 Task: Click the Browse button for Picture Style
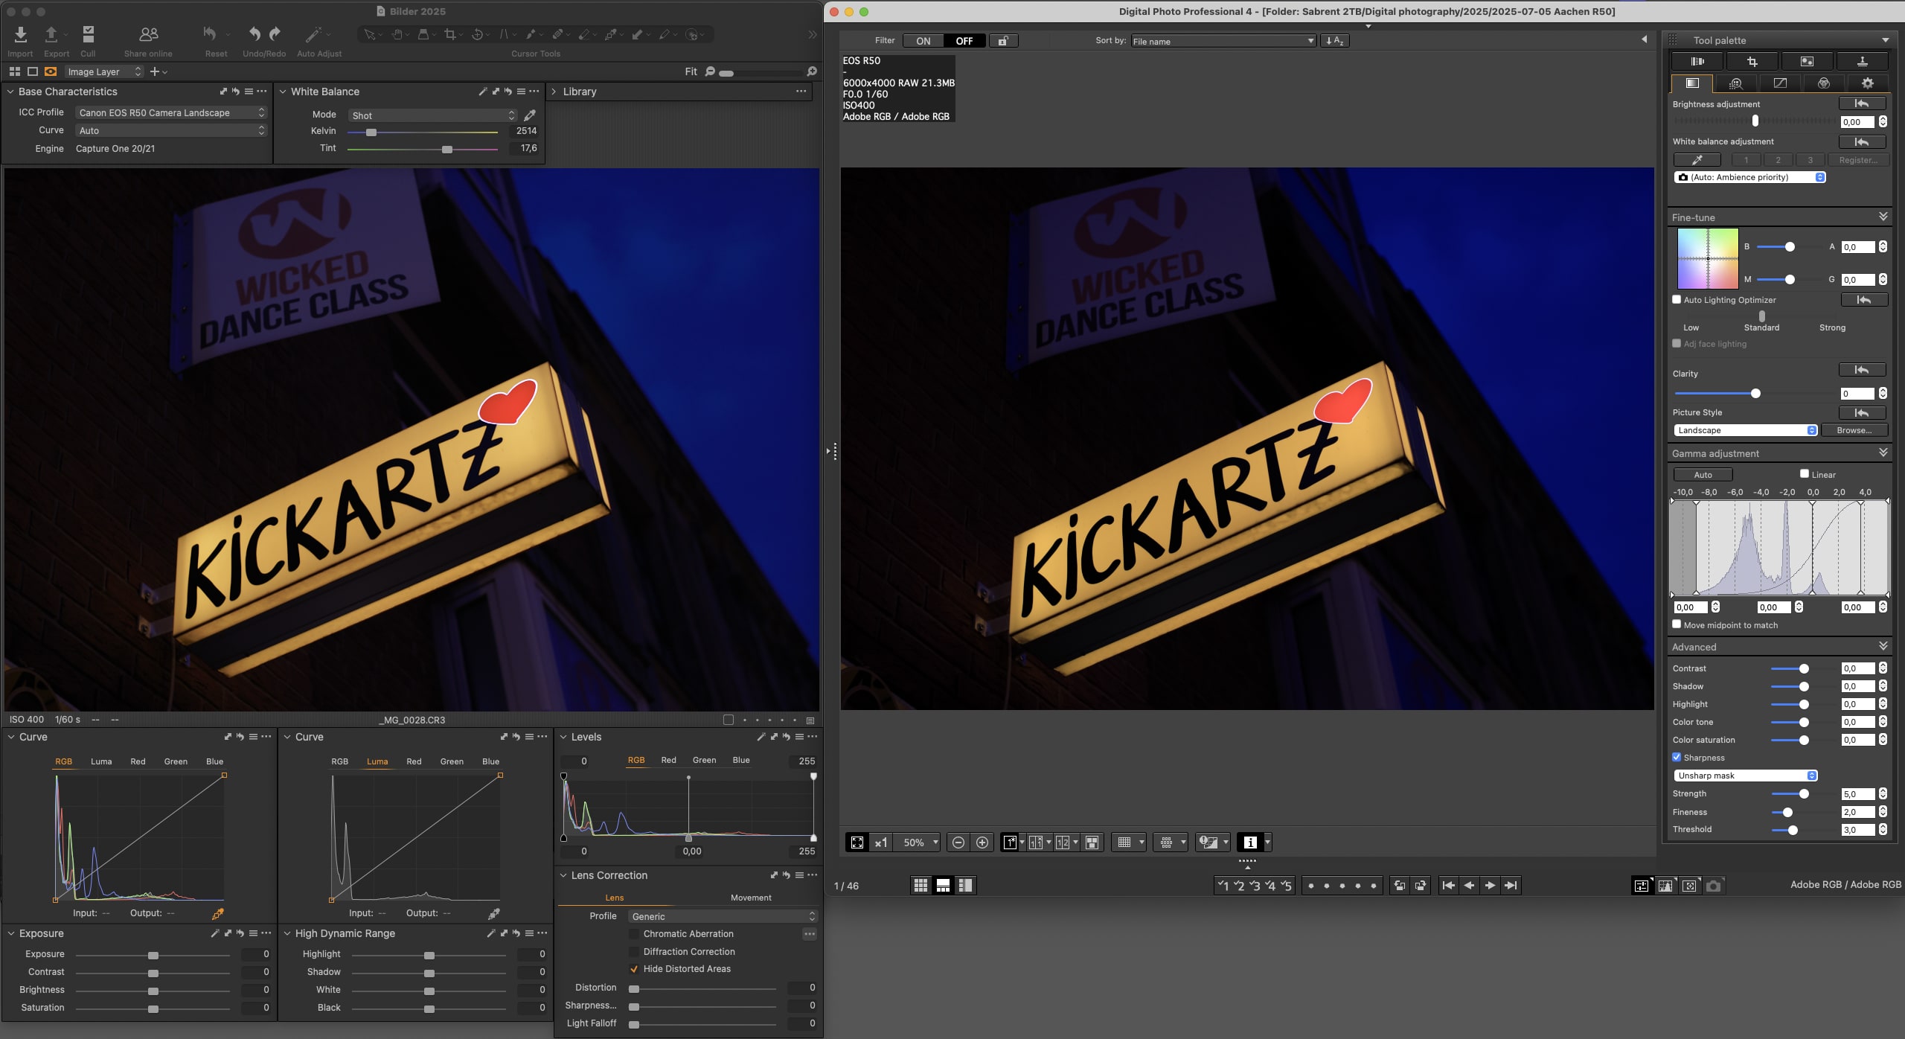coord(1854,430)
